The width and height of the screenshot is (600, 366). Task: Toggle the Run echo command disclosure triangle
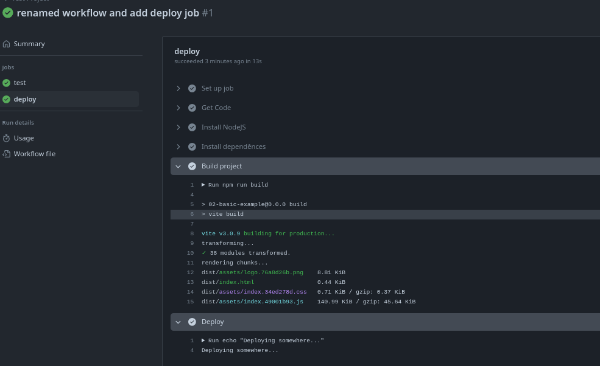(203, 340)
